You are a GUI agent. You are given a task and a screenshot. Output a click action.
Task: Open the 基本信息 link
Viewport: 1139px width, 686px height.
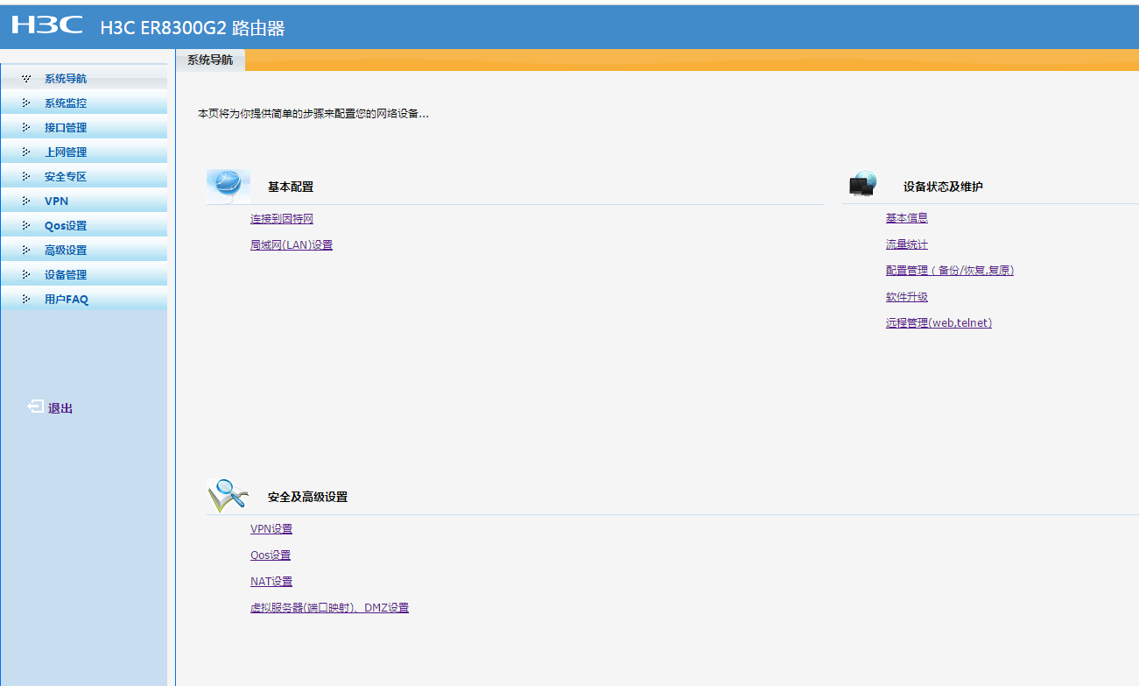coord(907,218)
